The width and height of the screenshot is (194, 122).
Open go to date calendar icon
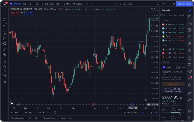click(55, 113)
